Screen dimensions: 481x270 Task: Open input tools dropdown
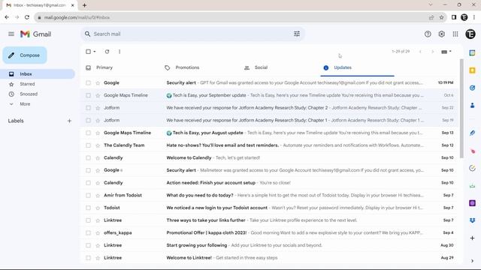(446, 52)
